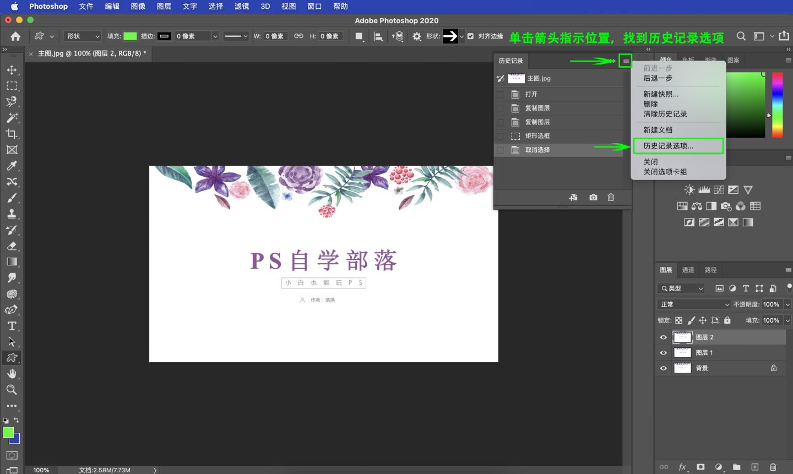Toggle the 对齐边缘 checkbox in the options bar
This screenshot has height=474, width=793.
470,36
